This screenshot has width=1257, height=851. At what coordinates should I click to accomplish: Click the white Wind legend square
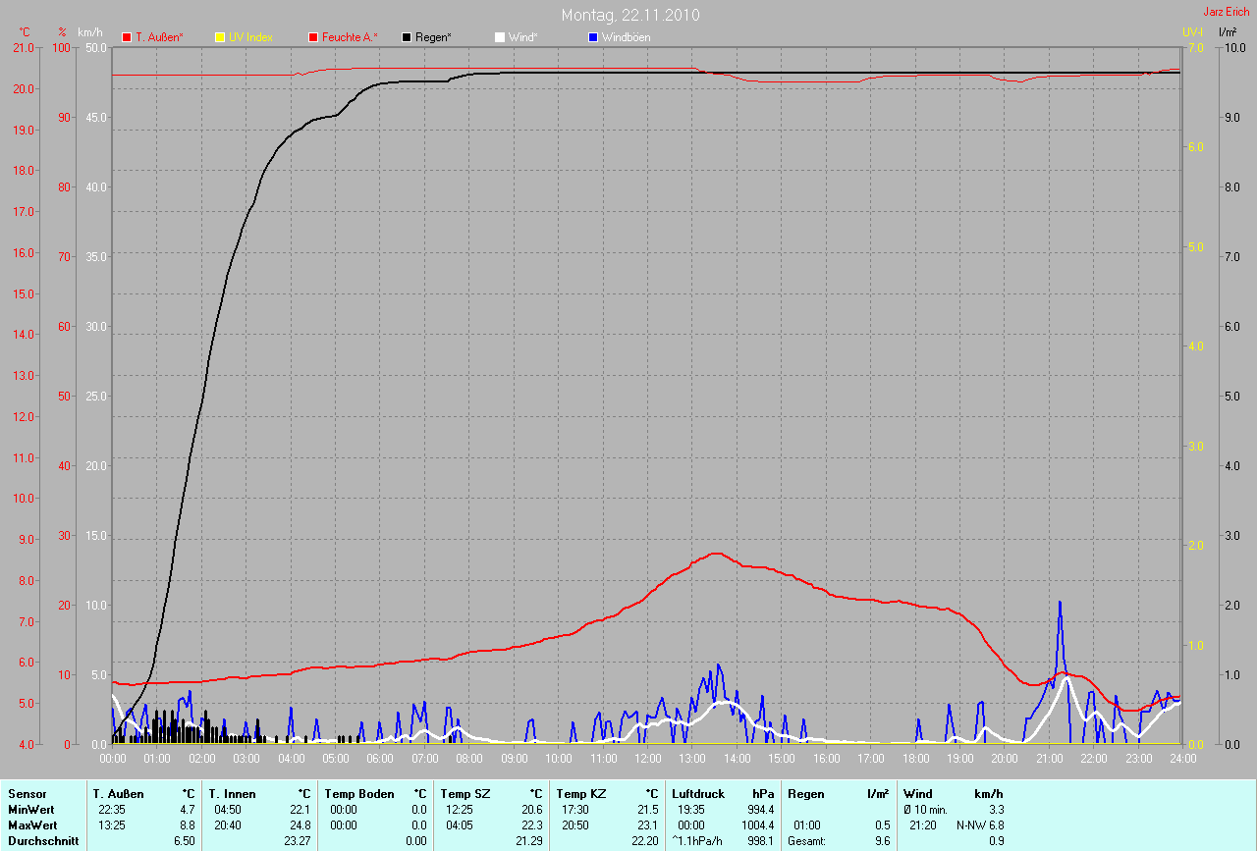coord(499,37)
